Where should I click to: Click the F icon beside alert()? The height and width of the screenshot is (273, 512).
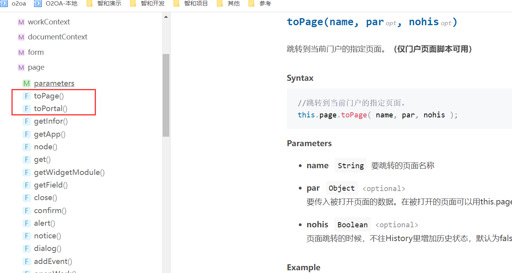[x=26, y=223]
